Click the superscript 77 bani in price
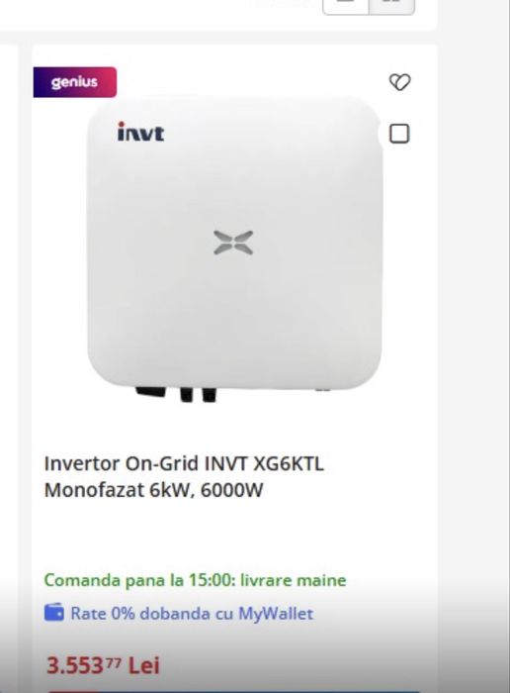The image size is (510, 693). (114, 660)
